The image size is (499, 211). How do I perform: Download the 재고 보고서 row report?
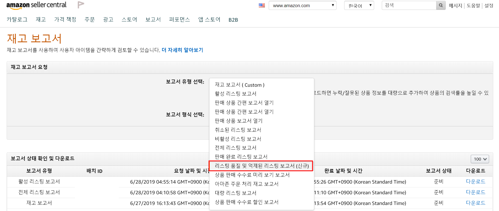pyautogui.click(x=476, y=203)
